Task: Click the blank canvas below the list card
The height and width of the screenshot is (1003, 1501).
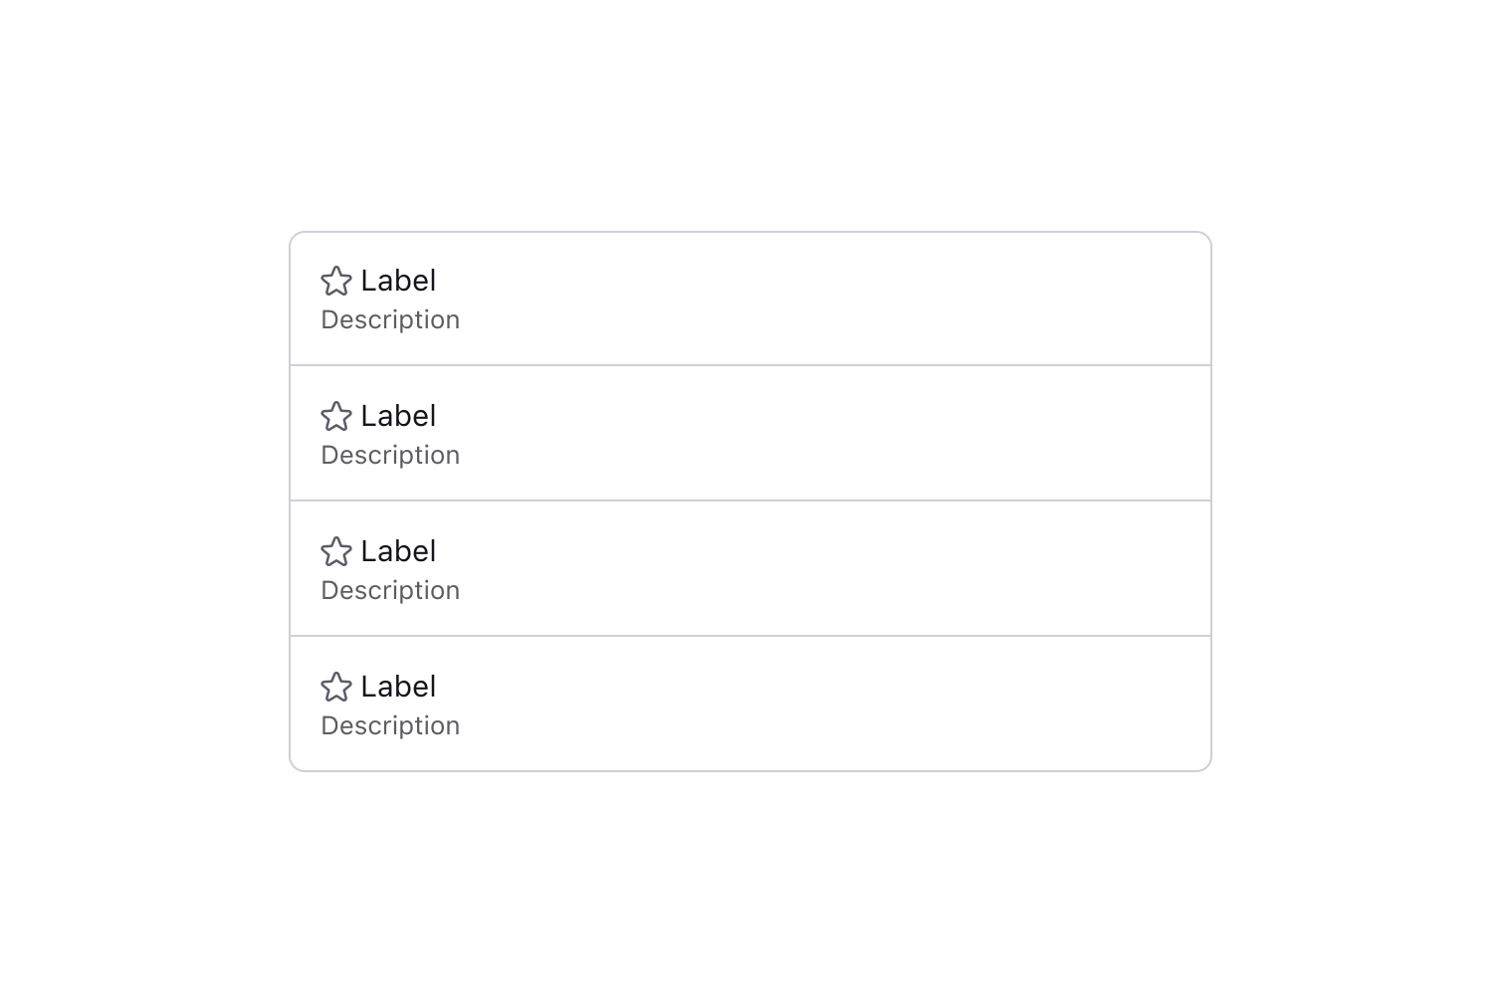Action: point(750,886)
